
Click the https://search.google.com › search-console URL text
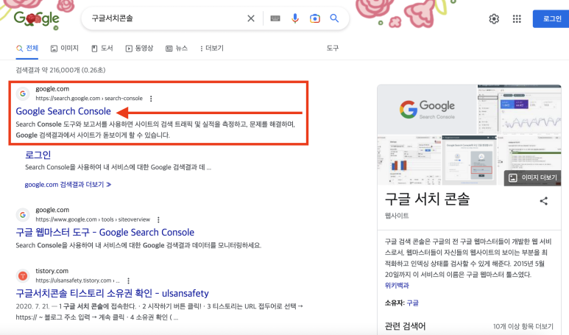point(89,99)
